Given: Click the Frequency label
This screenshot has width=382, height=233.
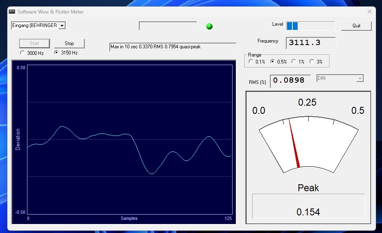Looking at the screenshot, I should pyautogui.click(x=268, y=41).
